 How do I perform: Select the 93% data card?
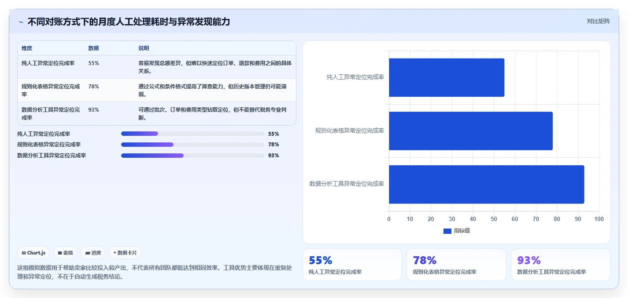(x=561, y=265)
